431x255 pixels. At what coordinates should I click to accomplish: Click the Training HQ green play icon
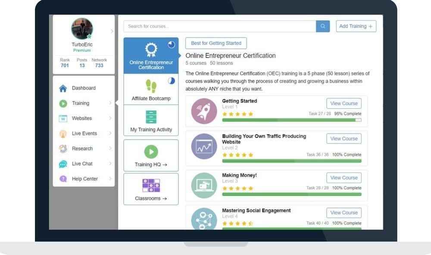[151, 152]
